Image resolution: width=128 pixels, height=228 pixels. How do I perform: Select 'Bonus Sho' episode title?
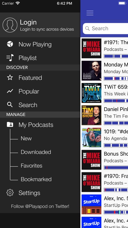116,154
